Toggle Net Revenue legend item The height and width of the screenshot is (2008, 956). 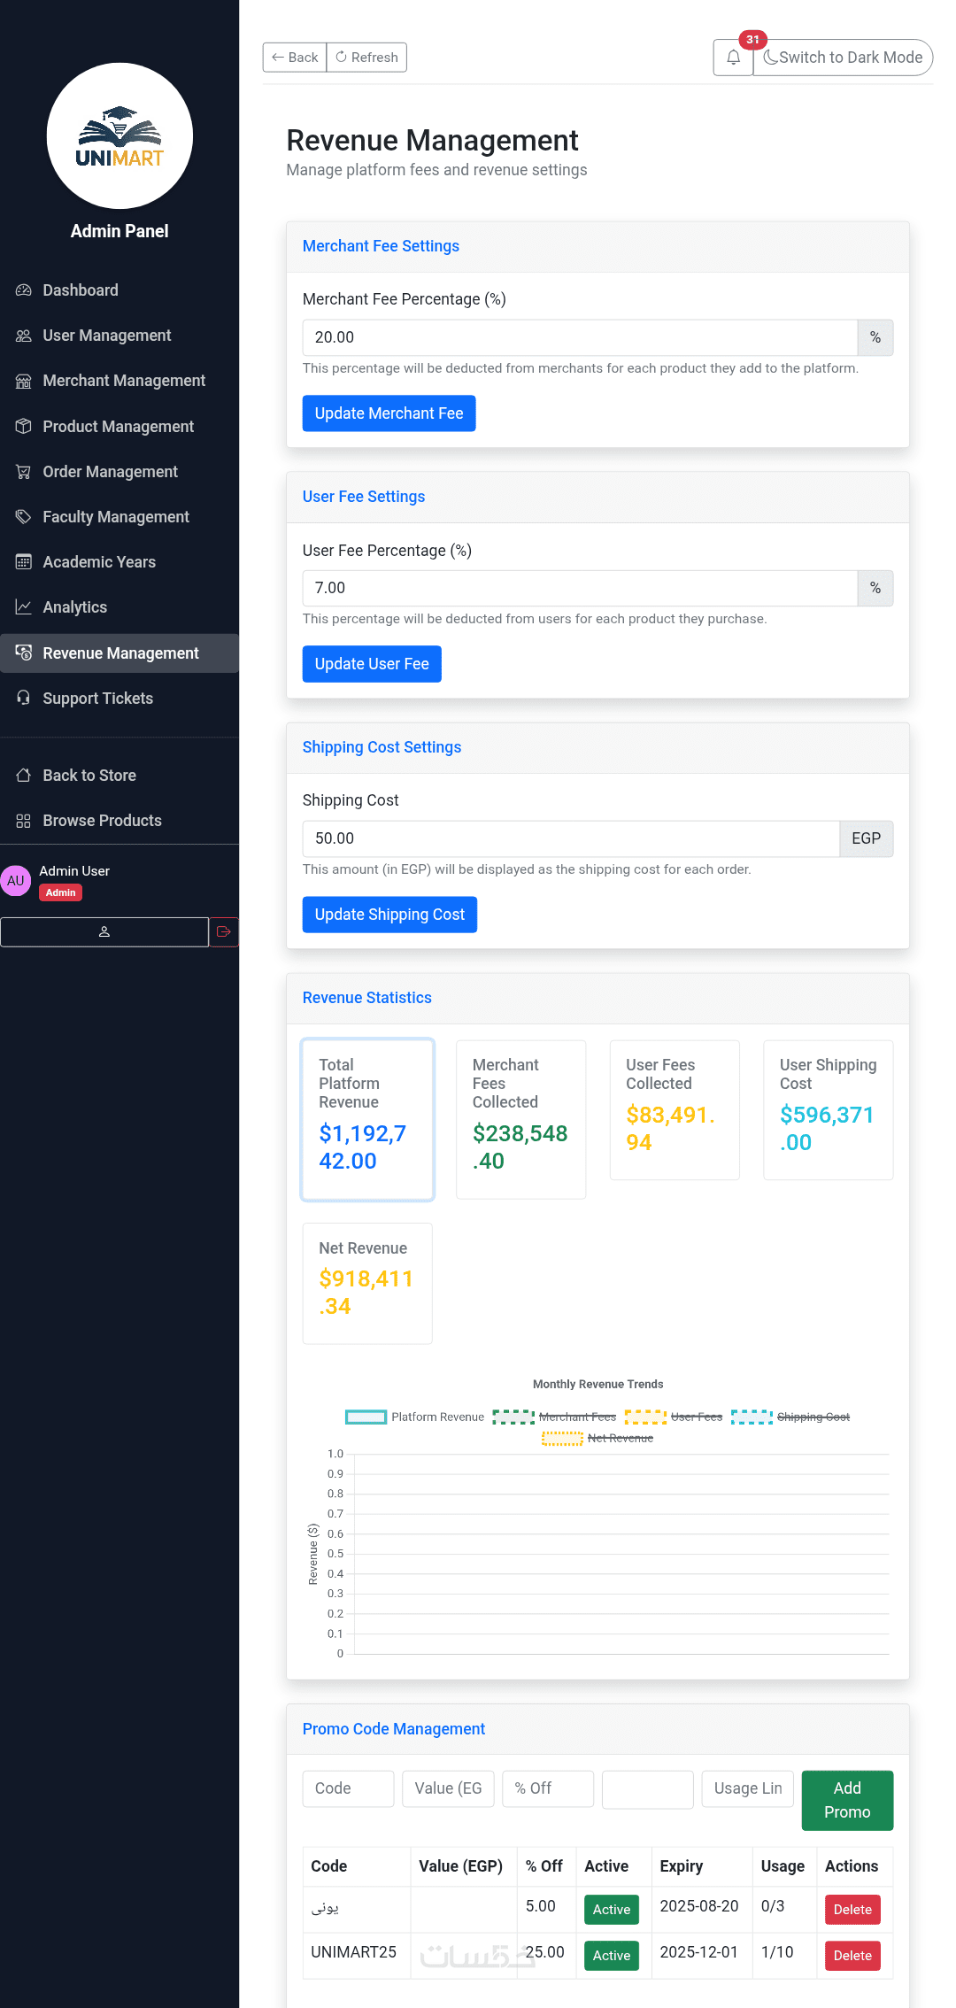(x=597, y=1438)
